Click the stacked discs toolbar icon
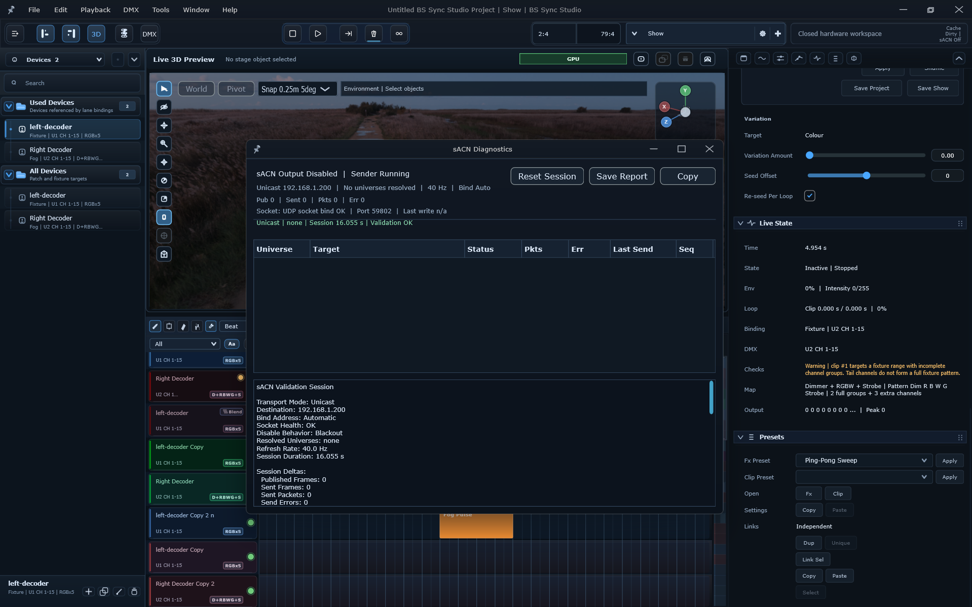 [x=124, y=34]
